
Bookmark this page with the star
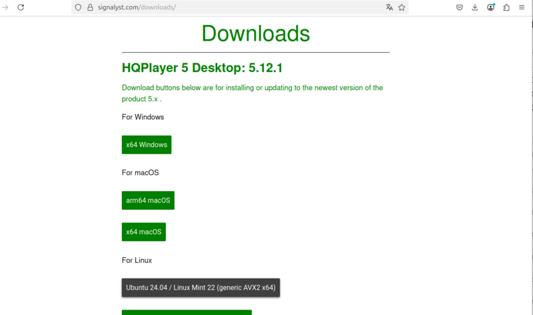tap(402, 7)
